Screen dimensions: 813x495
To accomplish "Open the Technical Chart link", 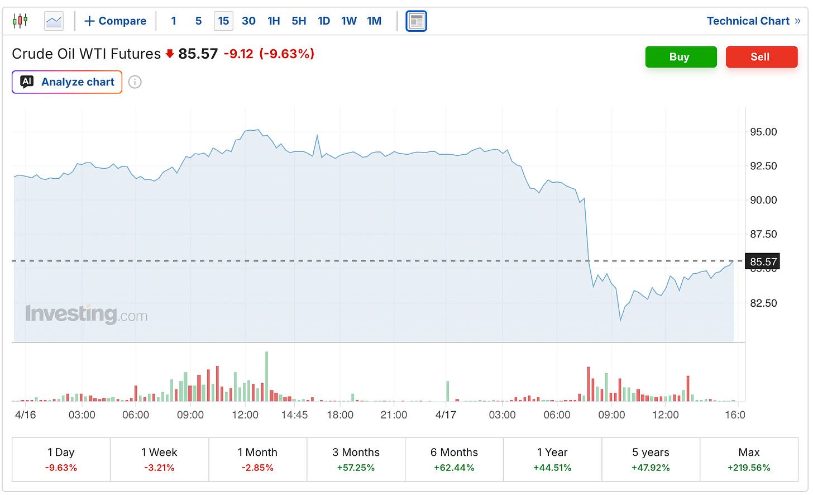I will point(748,21).
